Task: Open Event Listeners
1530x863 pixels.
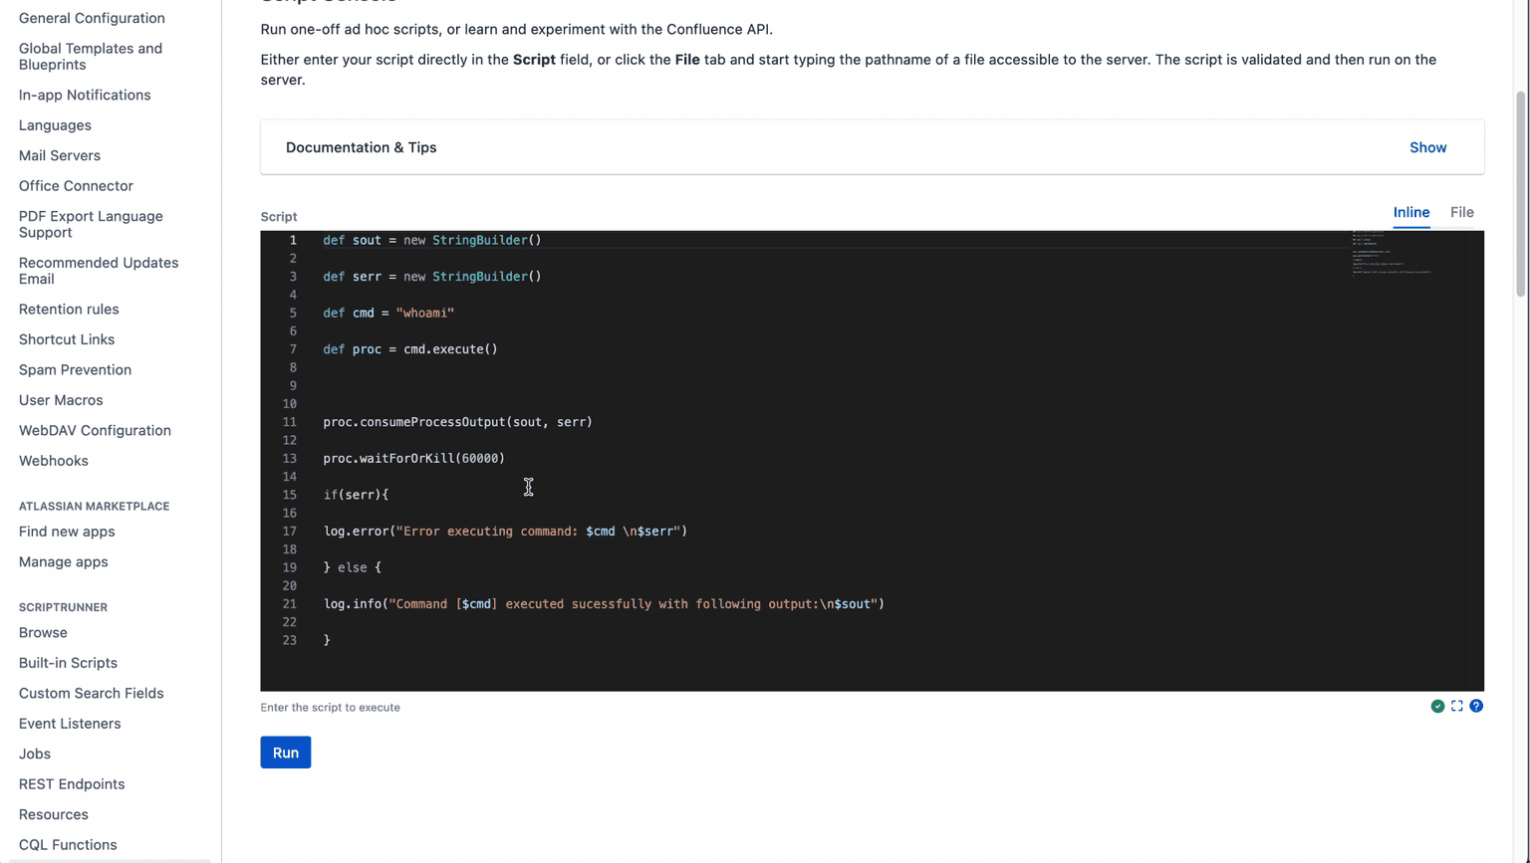Action: pyautogui.click(x=70, y=723)
